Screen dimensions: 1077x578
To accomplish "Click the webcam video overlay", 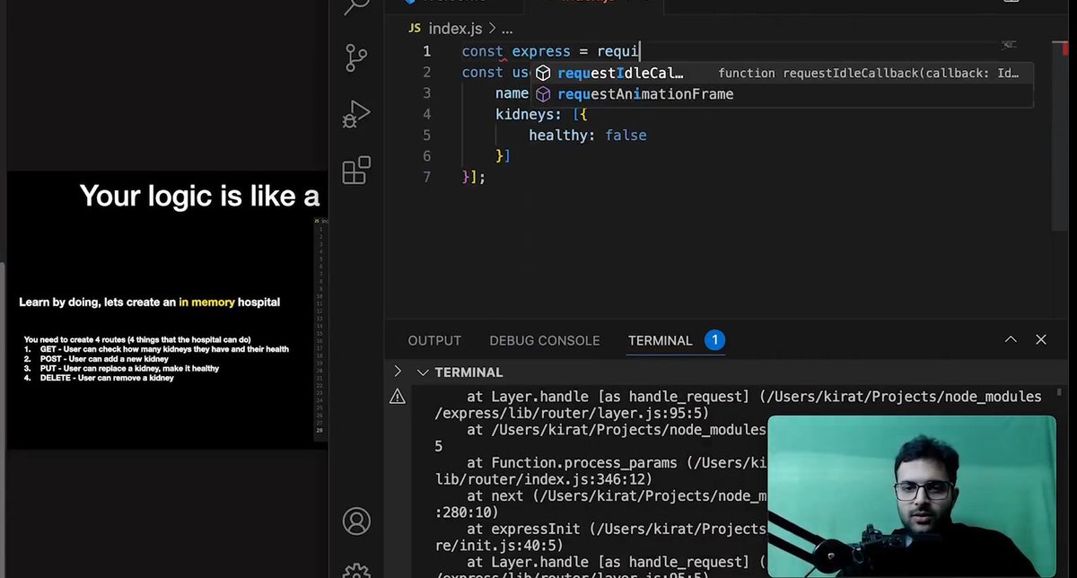I will [x=912, y=495].
